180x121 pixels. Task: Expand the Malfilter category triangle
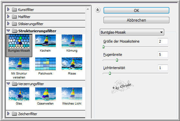8,16
